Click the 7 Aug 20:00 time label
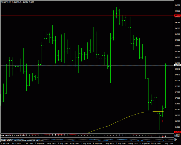This screenshot has width=181, height=145. pos(121,144)
